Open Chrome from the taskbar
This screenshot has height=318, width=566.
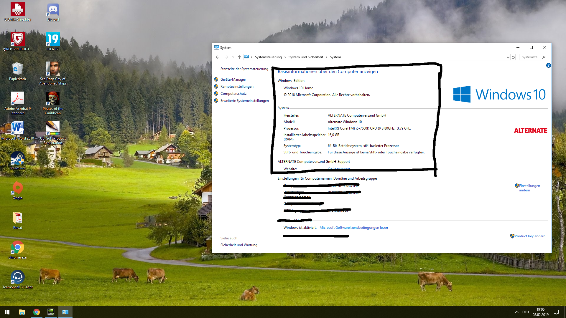pyautogui.click(x=37, y=312)
